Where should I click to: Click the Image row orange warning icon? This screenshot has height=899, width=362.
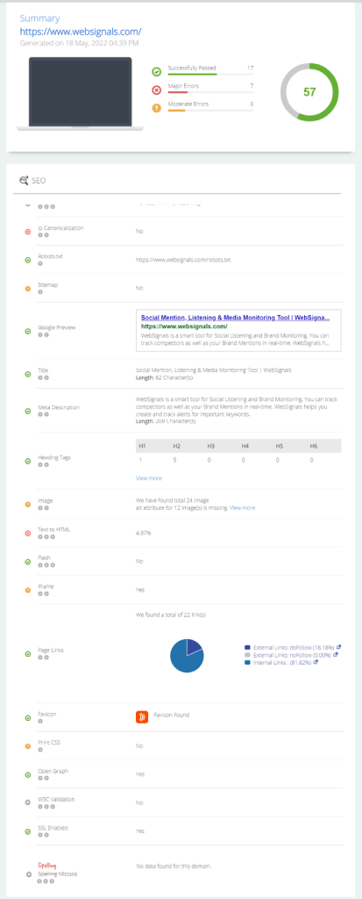coord(27,505)
